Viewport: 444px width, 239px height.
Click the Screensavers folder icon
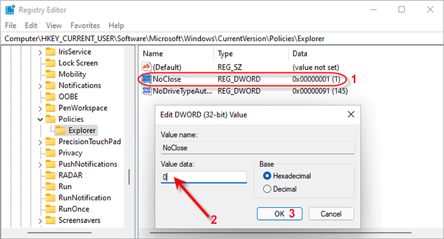click(x=50, y=221)
